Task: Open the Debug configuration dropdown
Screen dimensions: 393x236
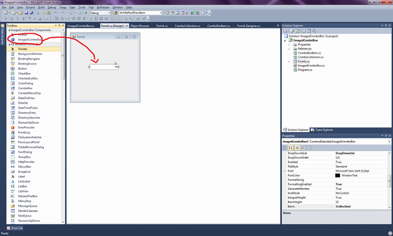Action: click(x=100, y=13)
